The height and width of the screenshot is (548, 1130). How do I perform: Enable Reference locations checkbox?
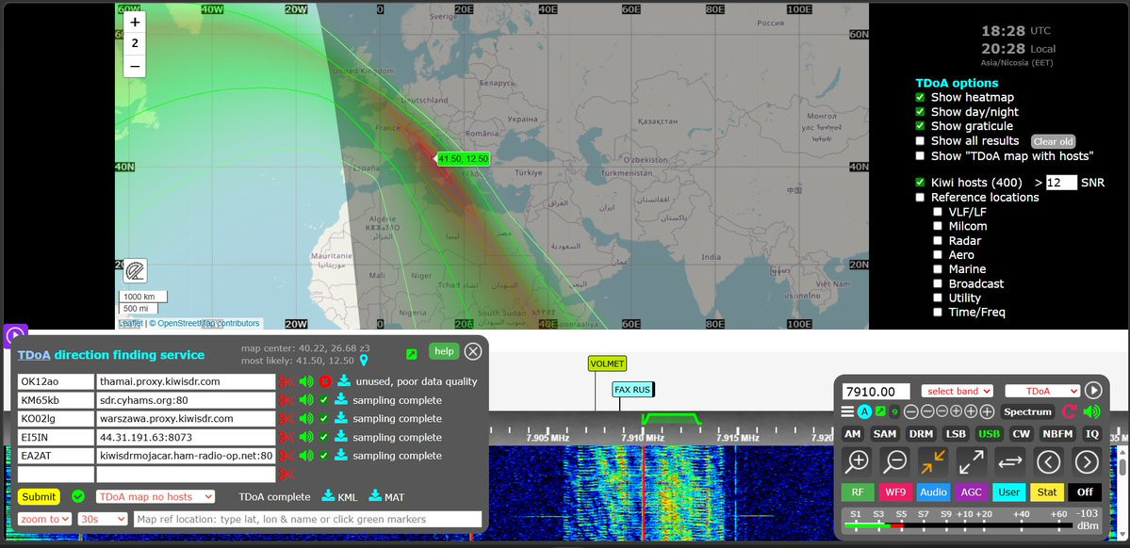point(921,198)
